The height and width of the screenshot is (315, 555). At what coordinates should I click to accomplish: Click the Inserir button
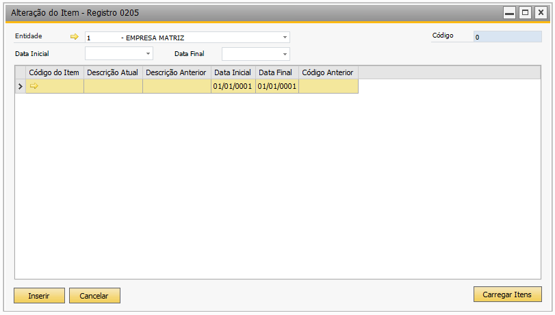pyautogui.click(x=39, y=296)
